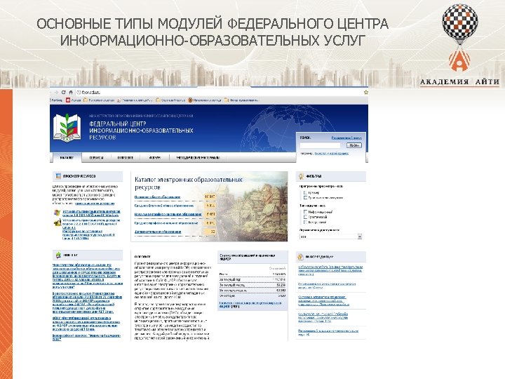
Task: Open the second editor's choice link
Action: tap(327, 286)
